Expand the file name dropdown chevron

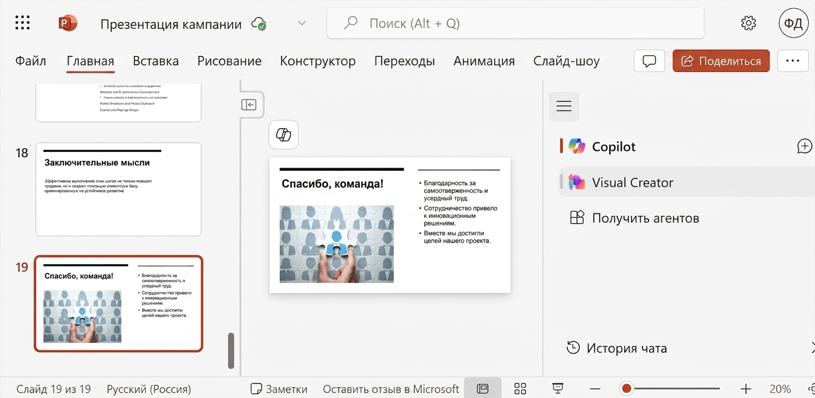point(301,23)
